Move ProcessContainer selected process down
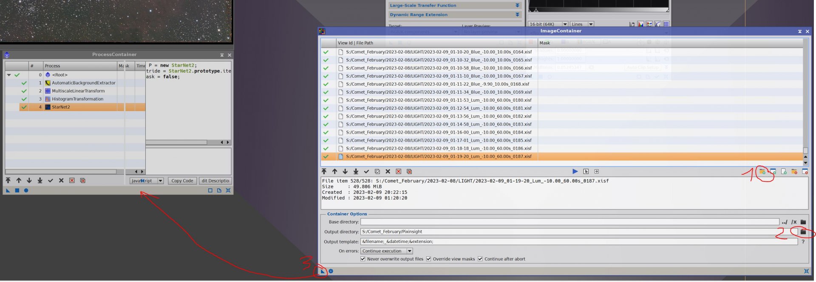 point(29,180)
